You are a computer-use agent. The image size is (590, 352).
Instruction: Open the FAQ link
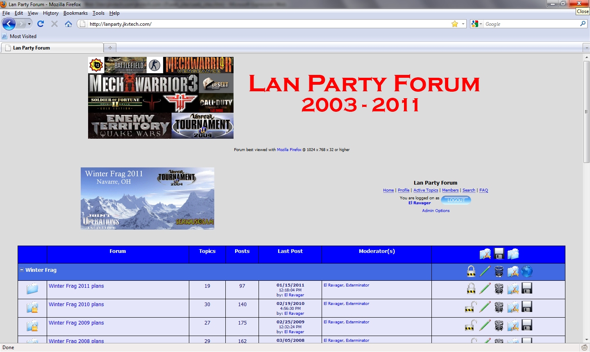tap(483, 190)
